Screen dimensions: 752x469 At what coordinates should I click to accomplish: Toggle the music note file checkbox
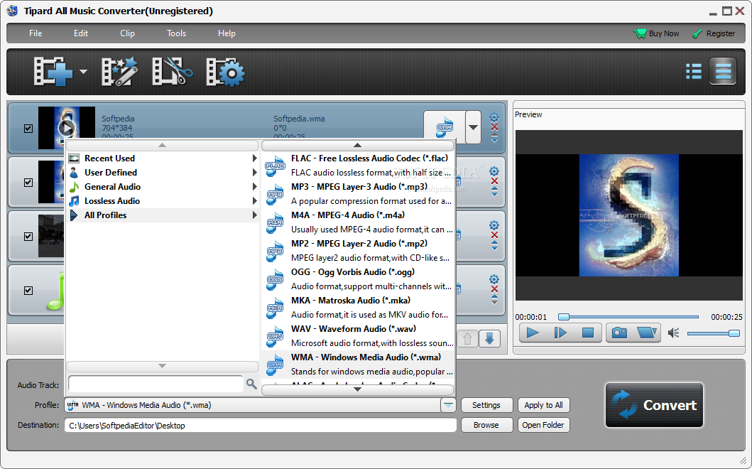(28, 291)
